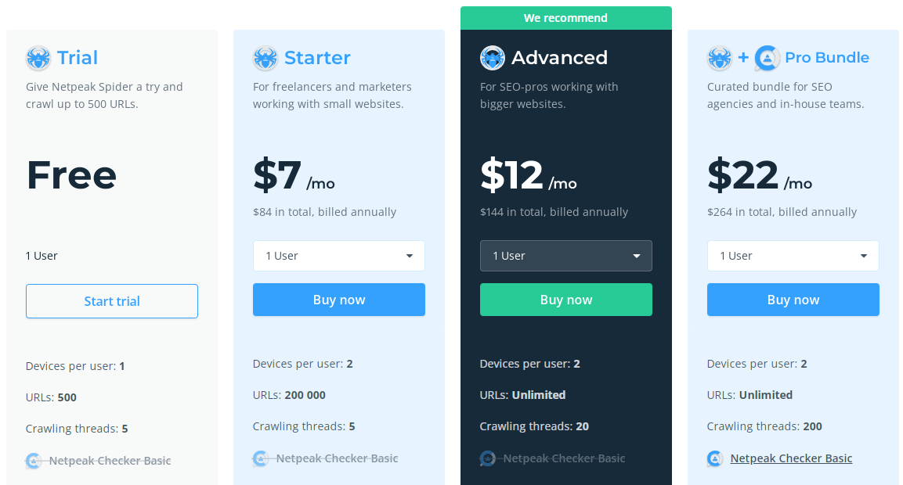The height and width of the screenshot is (485, 903).
Task: Buy the Pro Bundle plan now
Action: click(793, 300)
